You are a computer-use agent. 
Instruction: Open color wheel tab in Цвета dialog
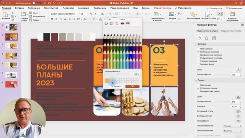pos(106,23)
